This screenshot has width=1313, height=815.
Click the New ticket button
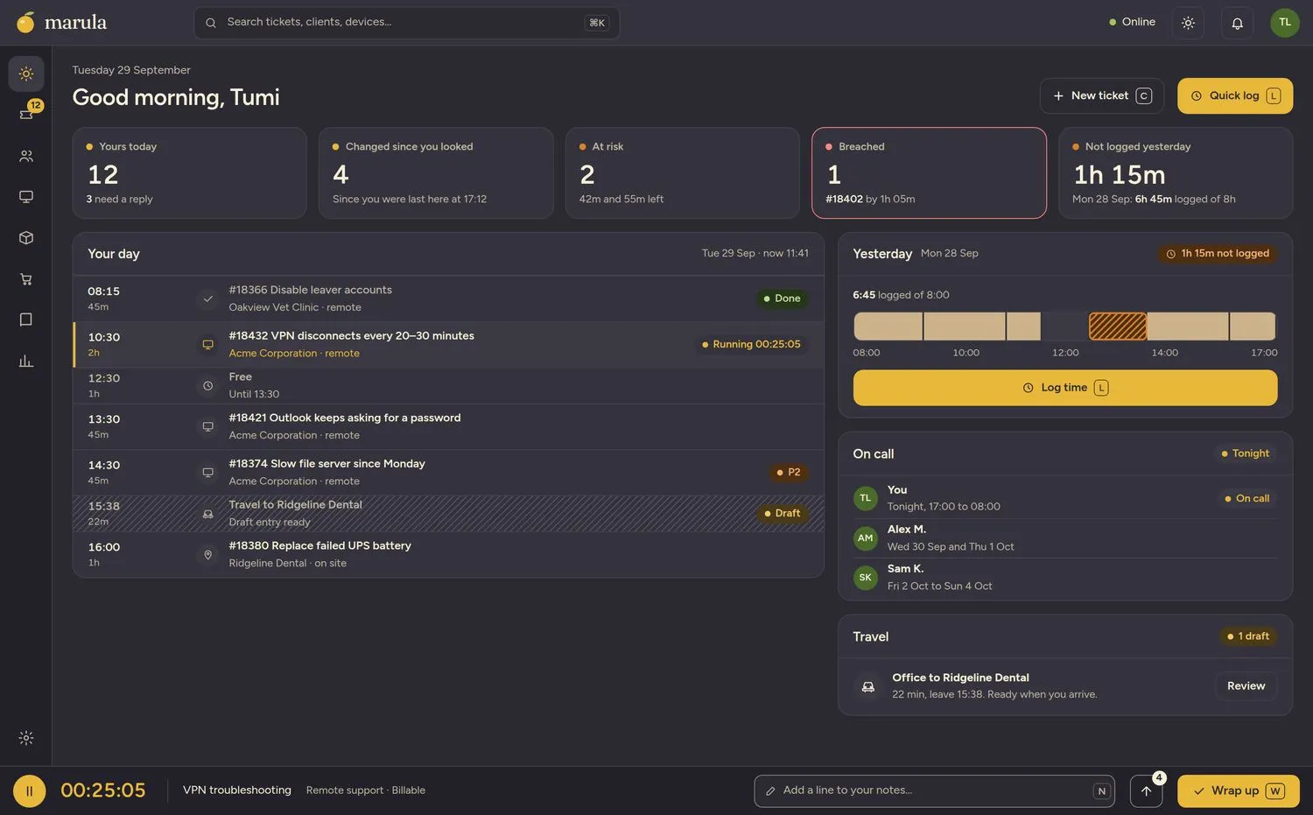click(x=1101, y=96)
